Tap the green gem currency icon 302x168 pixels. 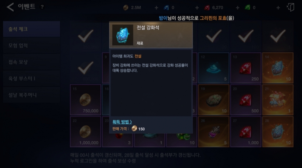(247, 8)
